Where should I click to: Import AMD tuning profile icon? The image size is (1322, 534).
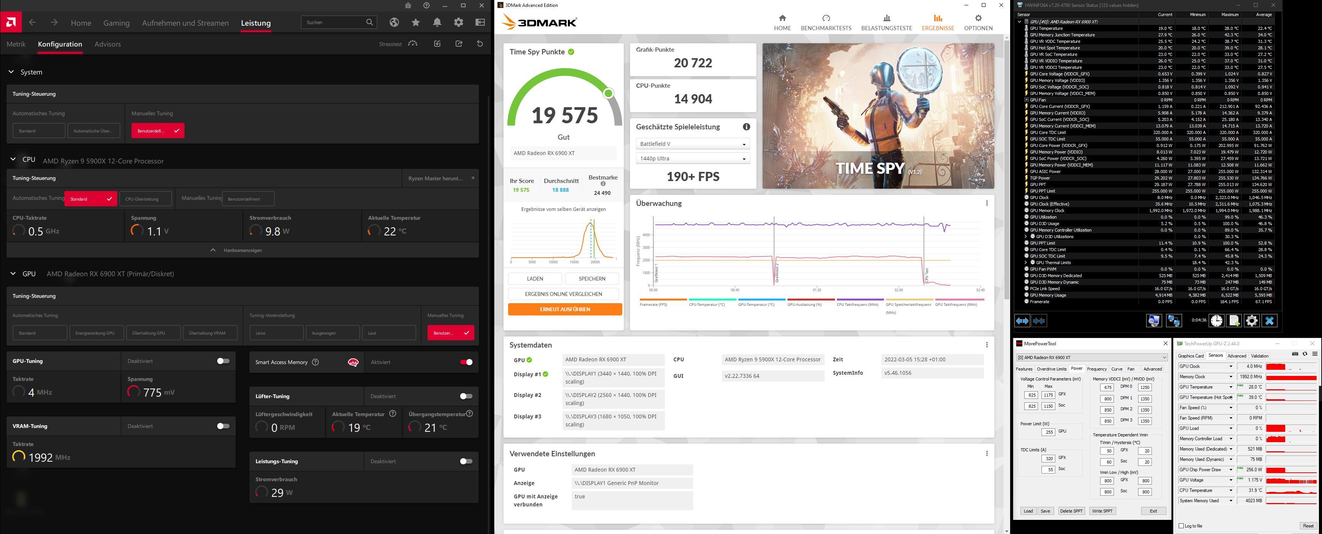click(x=437, y=44)
